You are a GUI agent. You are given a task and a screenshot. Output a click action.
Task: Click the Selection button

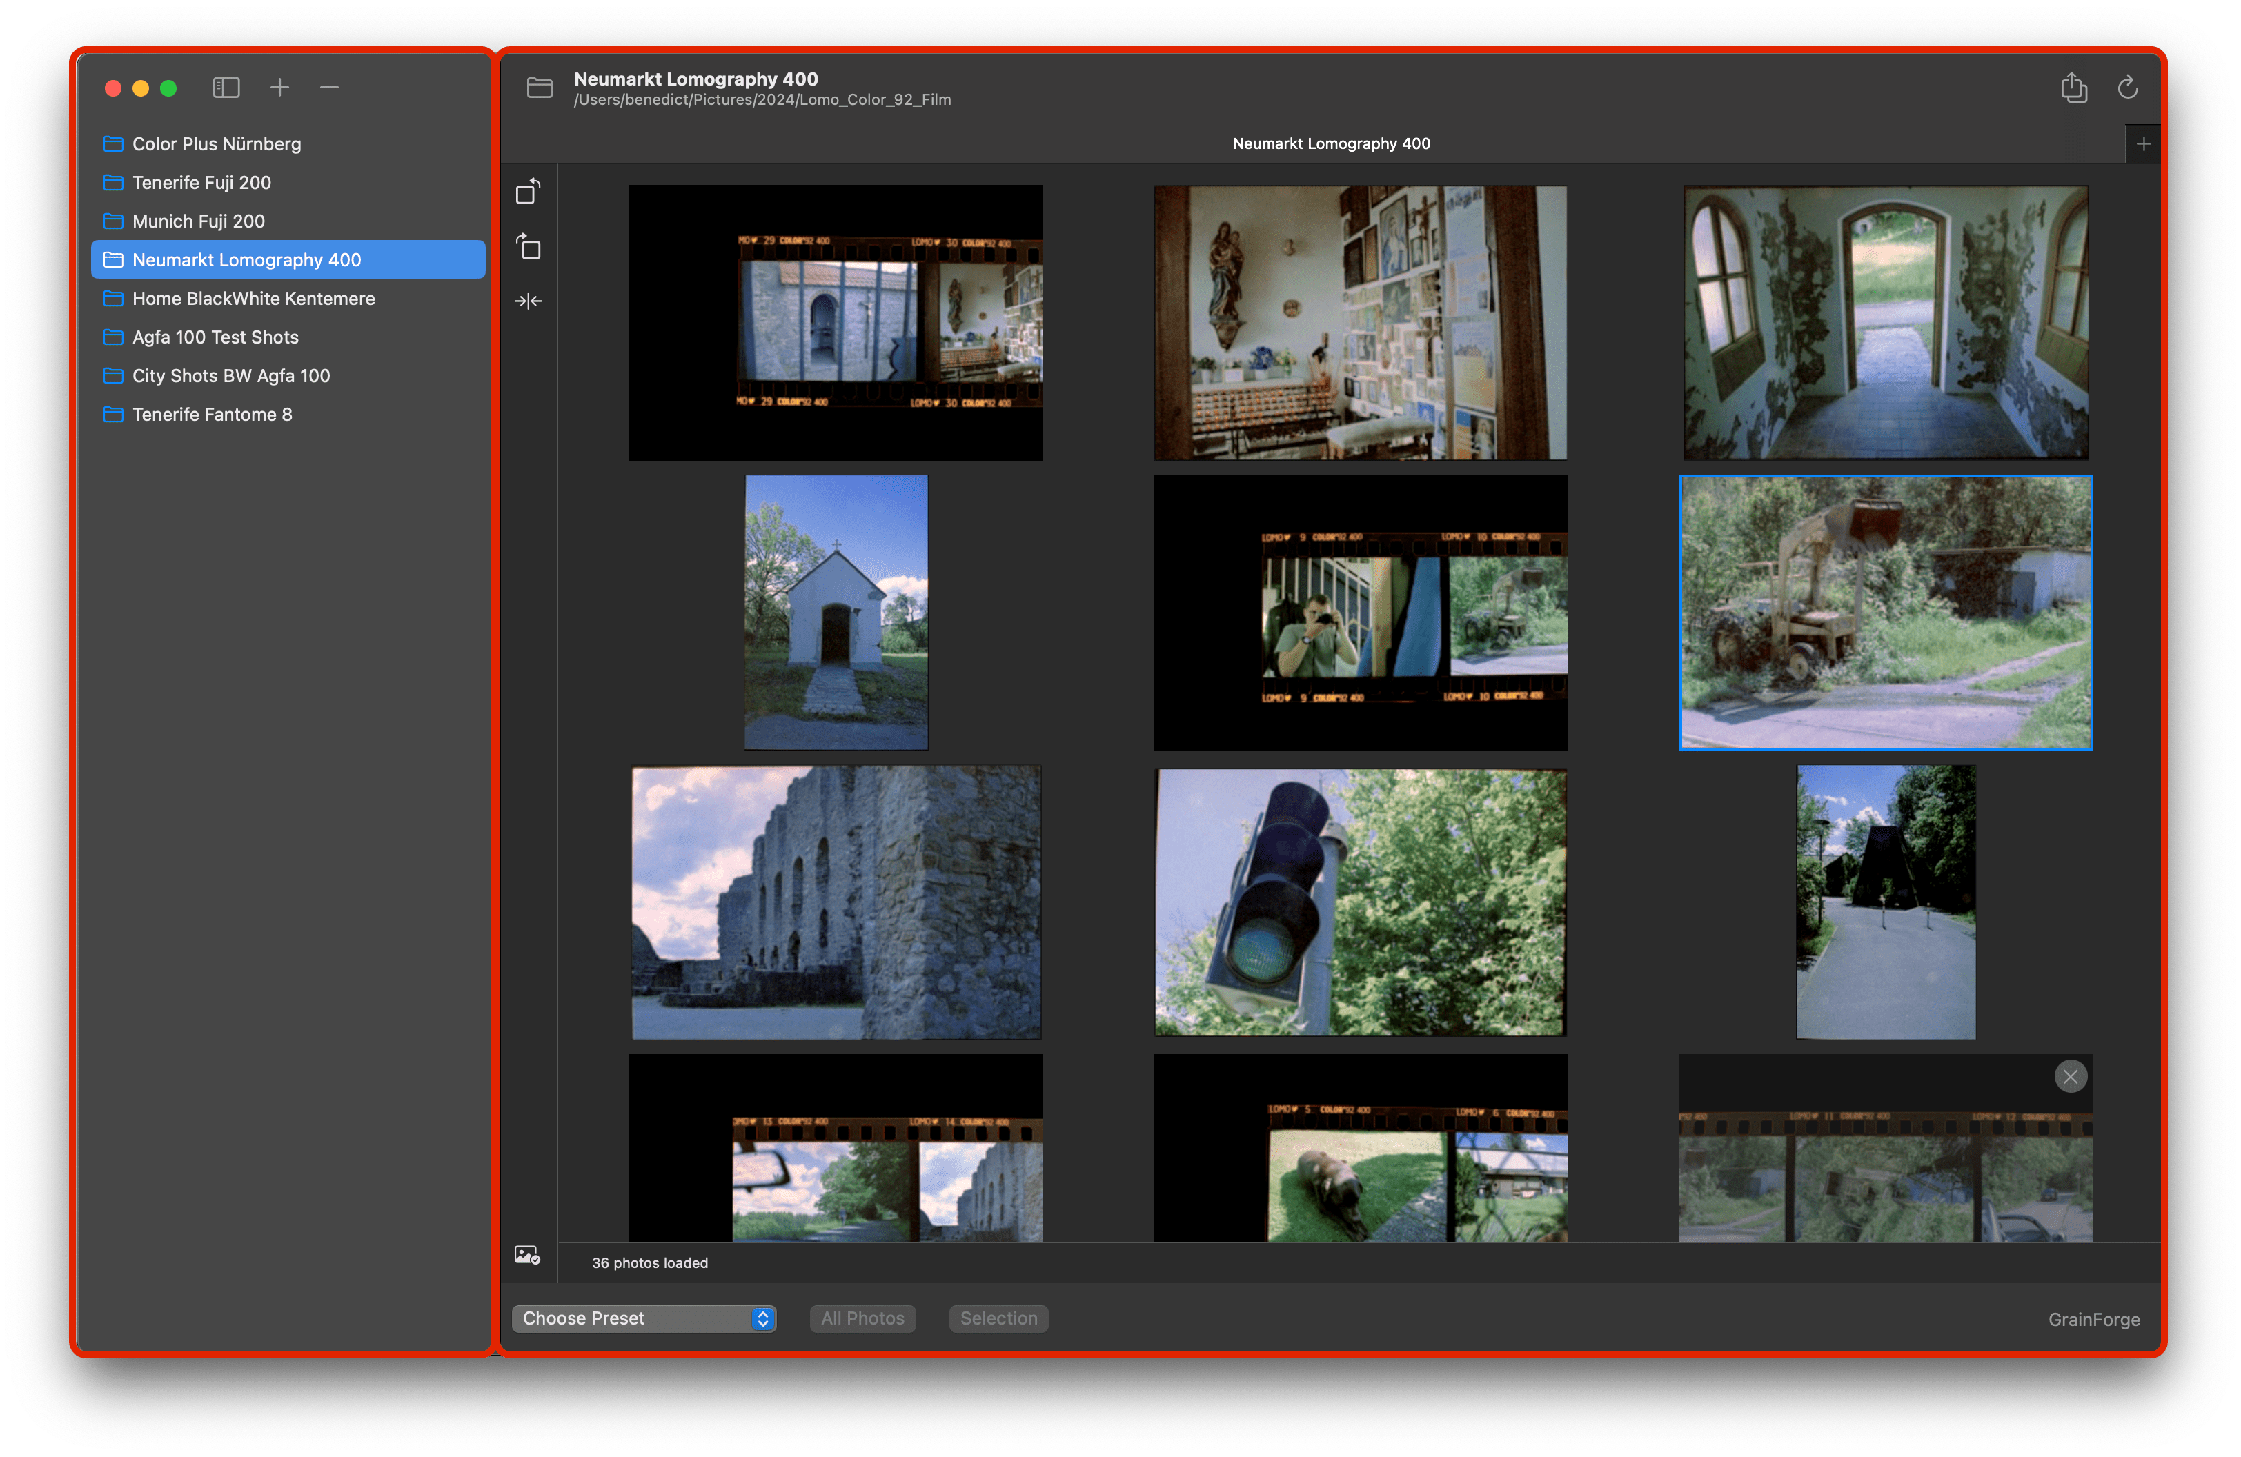pos(998,1318)
